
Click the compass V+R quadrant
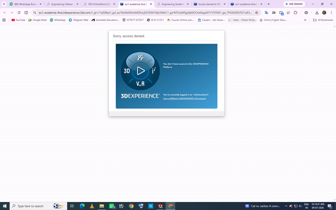click(140, 84)
